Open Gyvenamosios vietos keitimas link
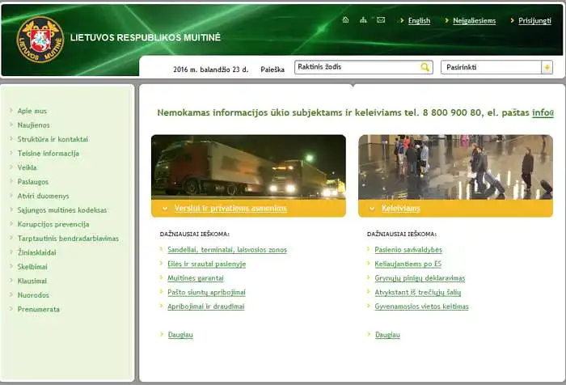566x385 pixels. [x=421, y=307]
